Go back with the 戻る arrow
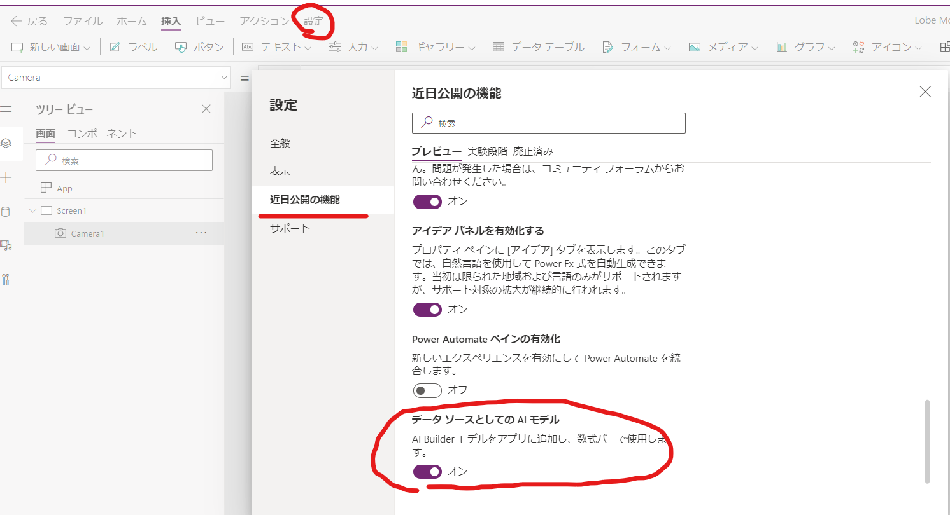950x515 pixels. (x=29, y=21)
